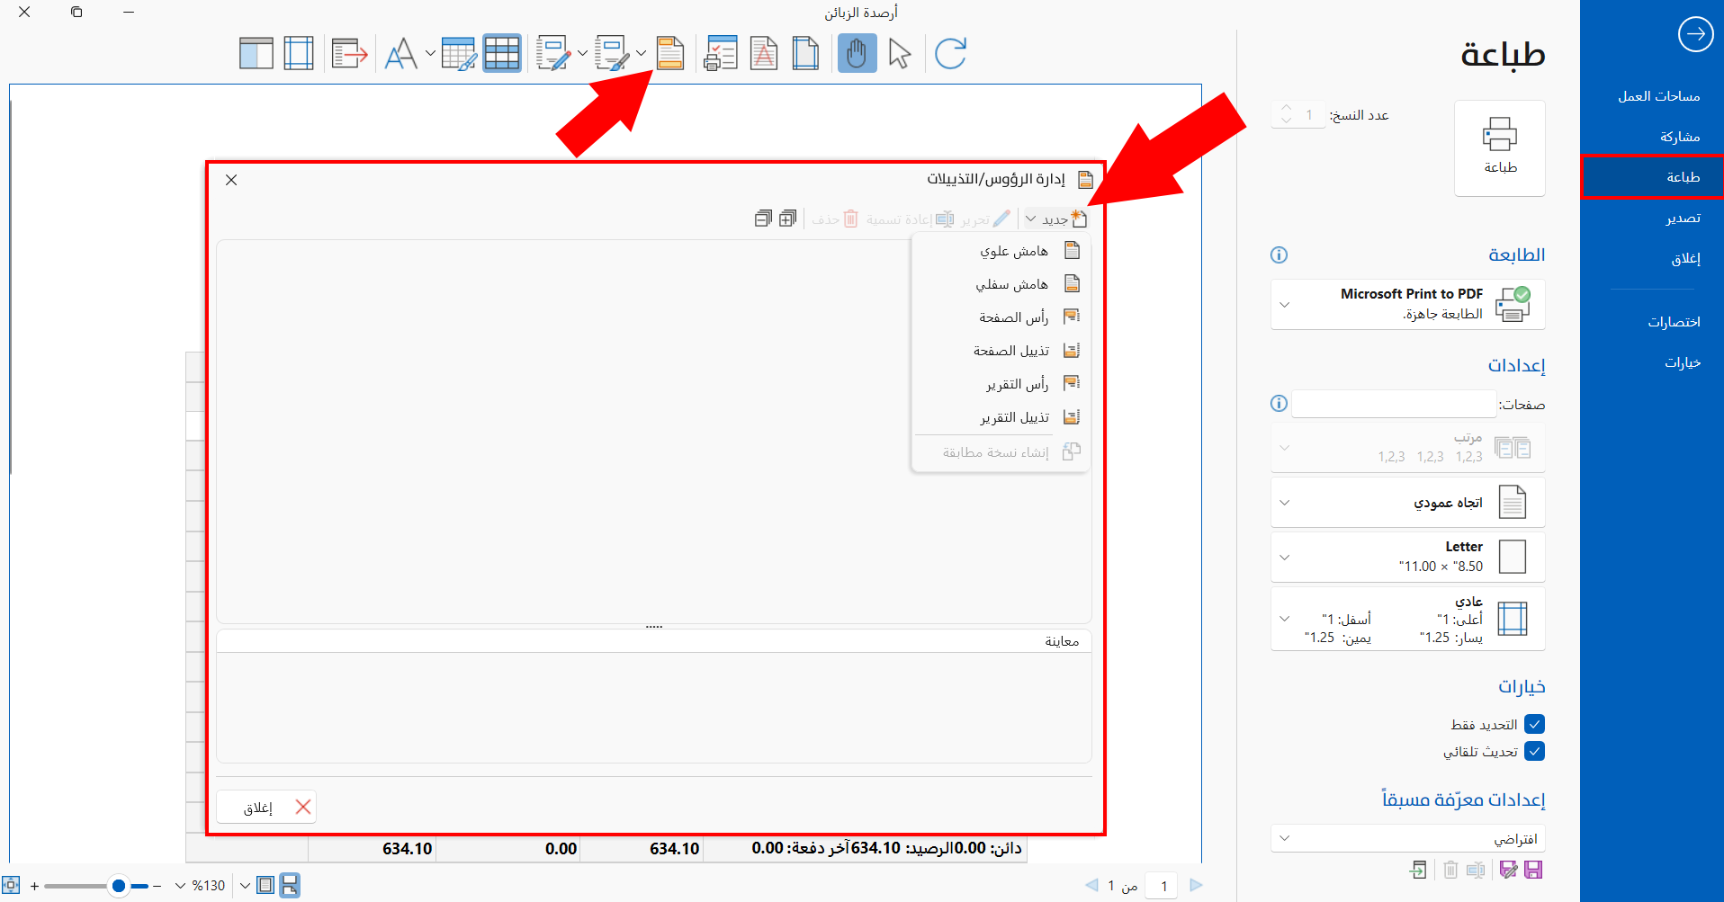Viewport: 1724px width, 902px height.
Task: Click the page margins frame icon
Action: 299,54
